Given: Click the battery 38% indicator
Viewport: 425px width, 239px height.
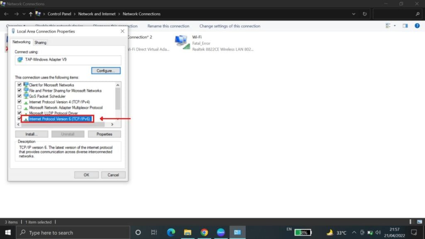Looking at the screenshot, I should pos(303,232).
